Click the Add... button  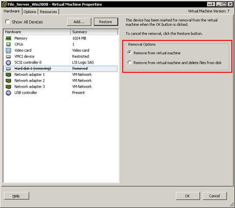(79, 22)
